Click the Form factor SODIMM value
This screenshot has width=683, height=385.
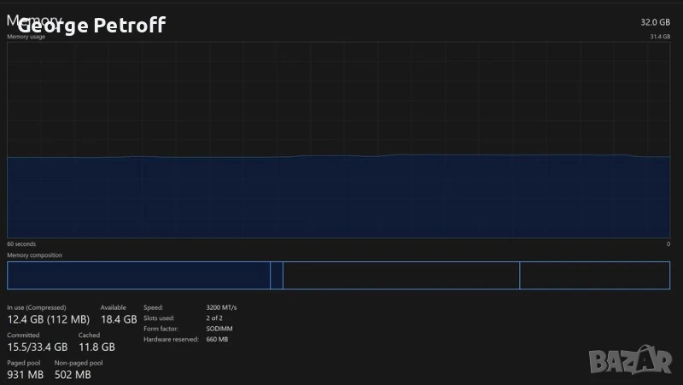pos(219,329)
